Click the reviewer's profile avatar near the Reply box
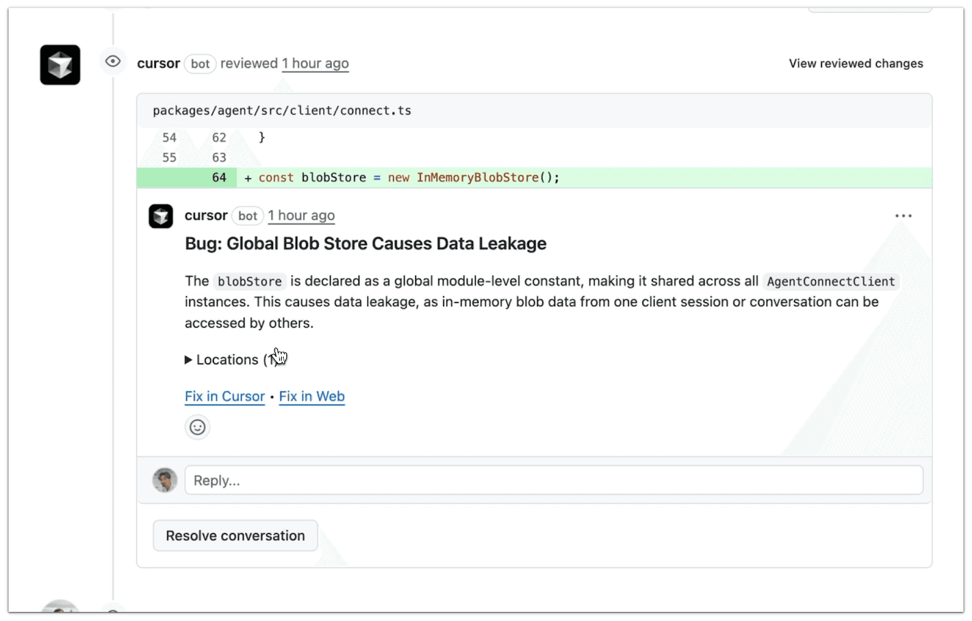Screen dimensions: 972x621 pyautogui.click(x=165, y=480)
